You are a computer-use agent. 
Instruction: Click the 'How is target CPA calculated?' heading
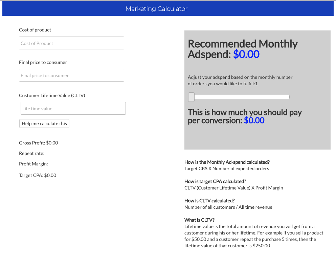tap(215, 181)
